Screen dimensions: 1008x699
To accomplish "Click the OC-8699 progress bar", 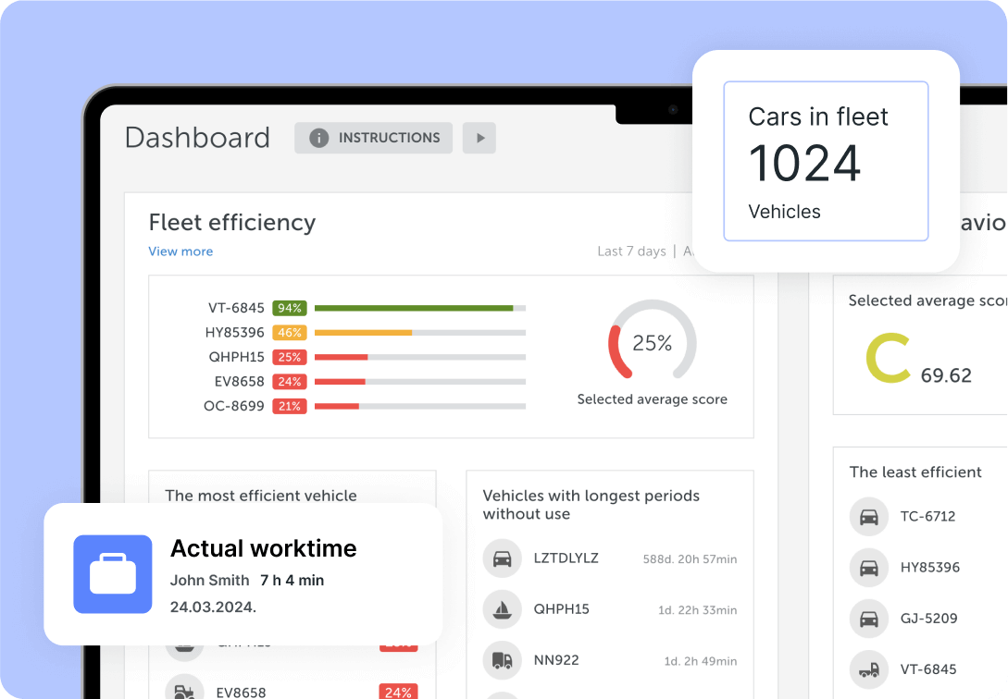I will point(420,406).
